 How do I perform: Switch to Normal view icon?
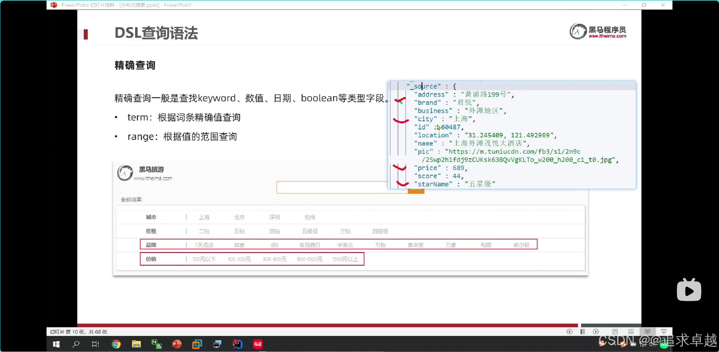(615, 332)
